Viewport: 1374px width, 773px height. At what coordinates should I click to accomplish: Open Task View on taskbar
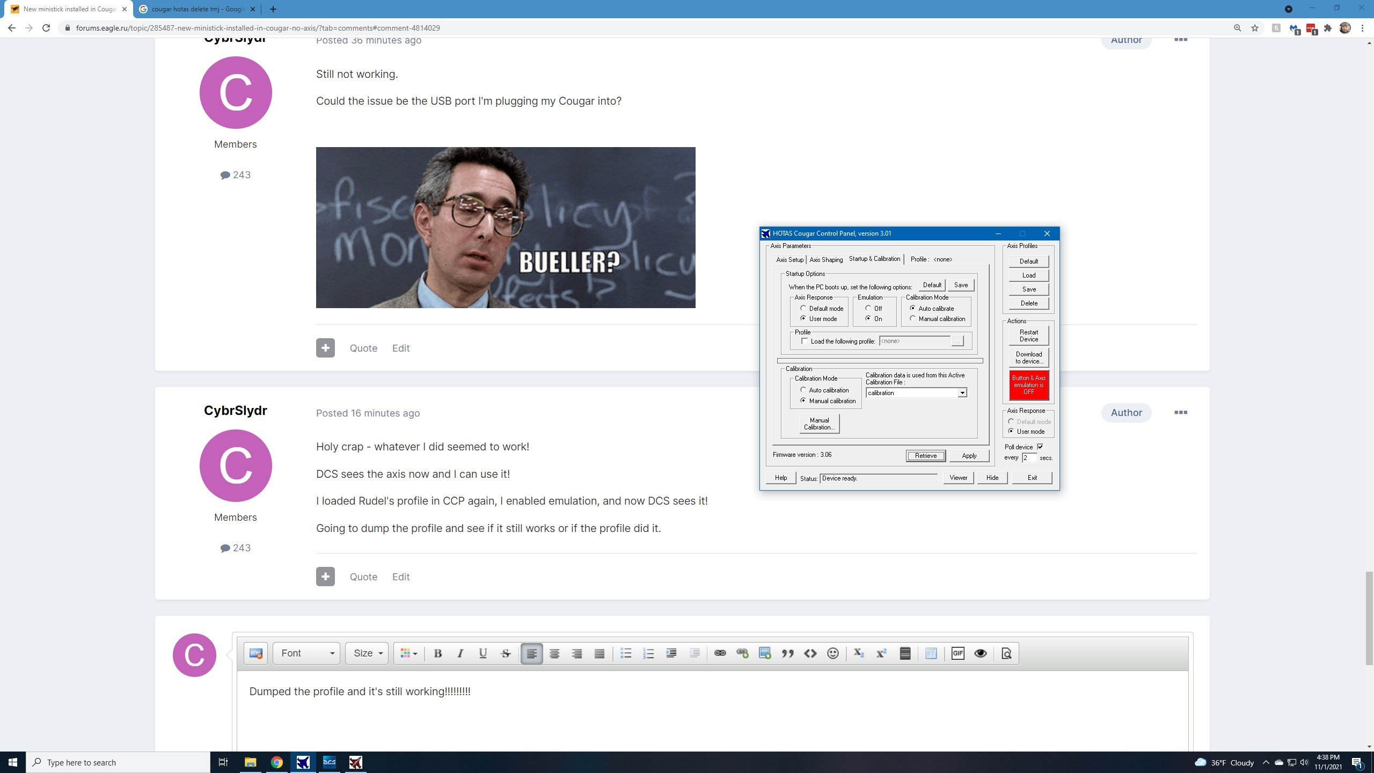coord(223,762)
